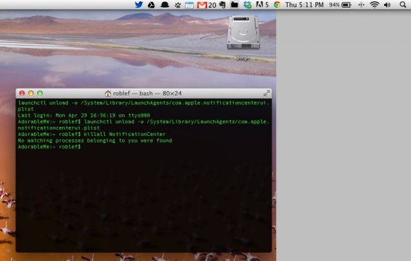Close the roblef bash Terminal window
The image size is (411, 261).
tap(22, 93)
